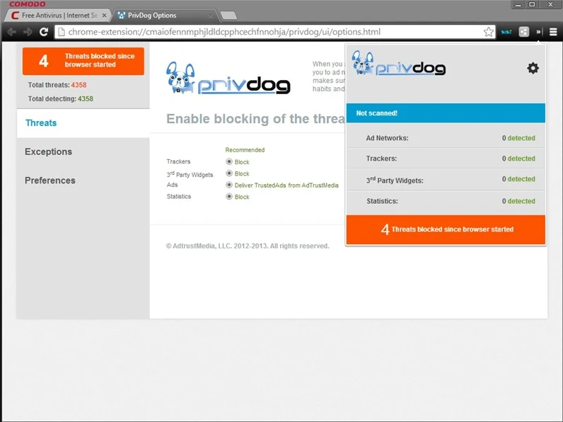Click the orange threats blocked banner in popup
563x422 pixels.
coord(446,229)
